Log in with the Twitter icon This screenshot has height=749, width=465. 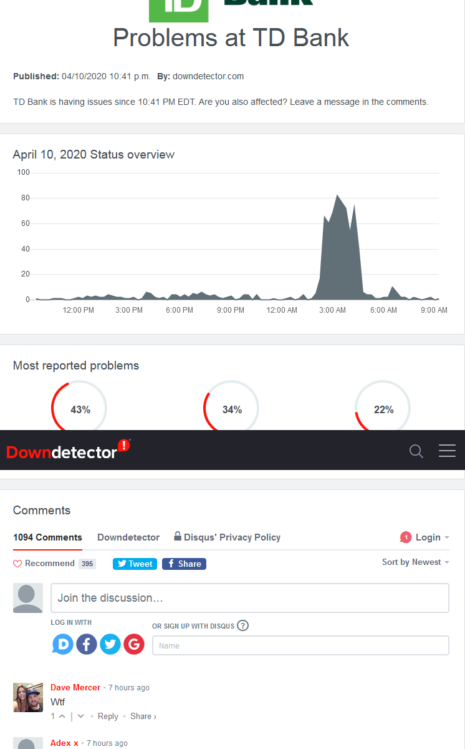pyautogui.click(x=110, y=644)
